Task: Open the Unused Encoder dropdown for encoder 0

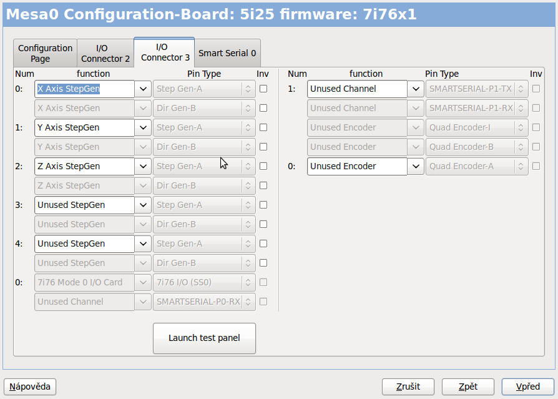Action: point(416,167)
